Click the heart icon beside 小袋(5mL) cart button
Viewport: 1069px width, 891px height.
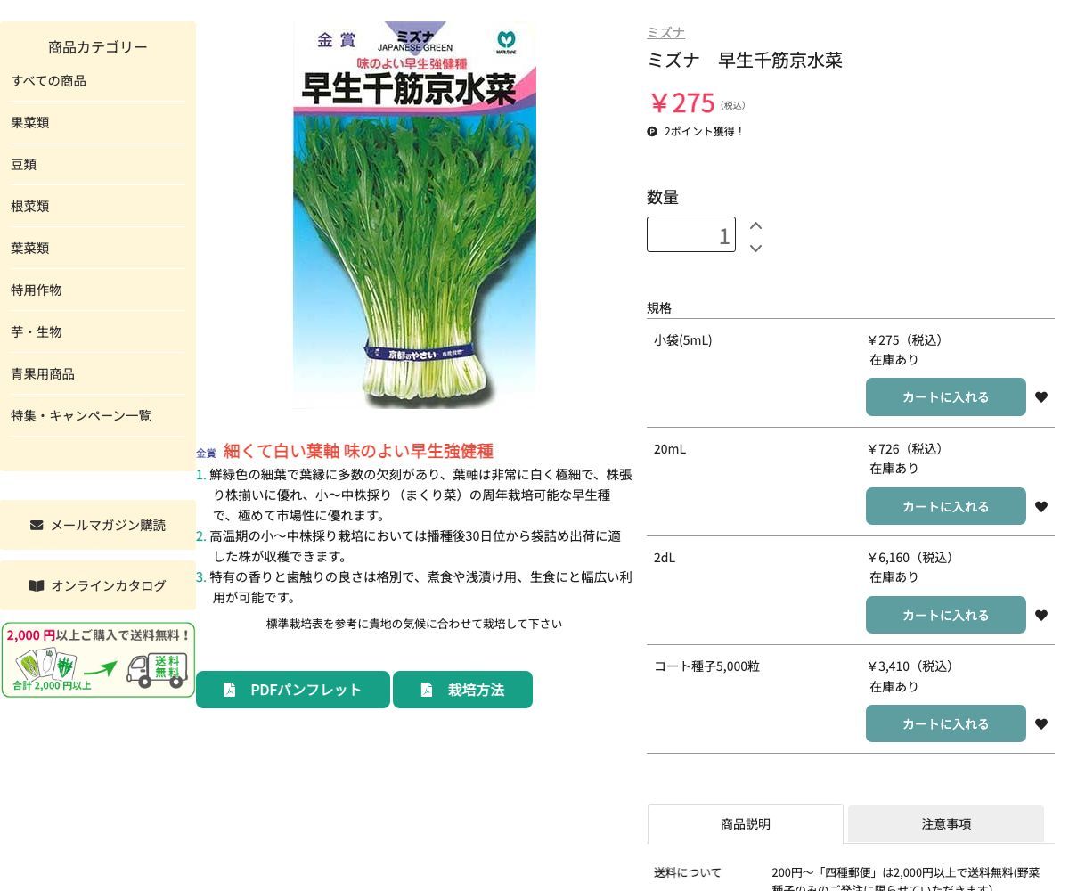[1041, 396]
